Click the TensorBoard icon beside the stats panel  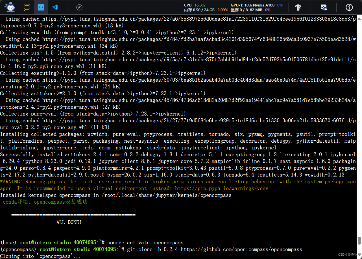click(298, 7)
